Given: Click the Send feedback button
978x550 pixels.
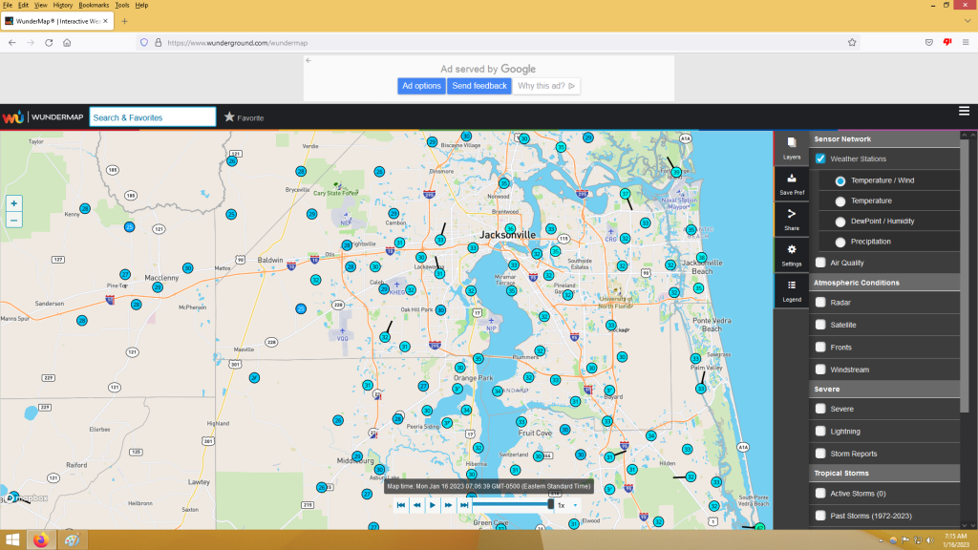Looking at the screenshot, I should click(479, 86).
